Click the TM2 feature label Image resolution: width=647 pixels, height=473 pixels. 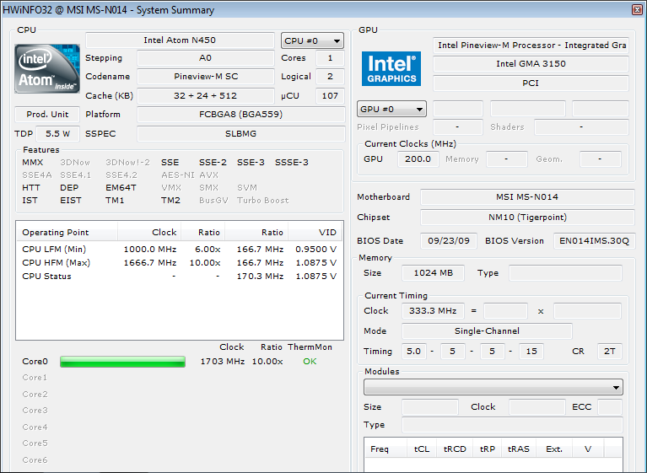171,201
